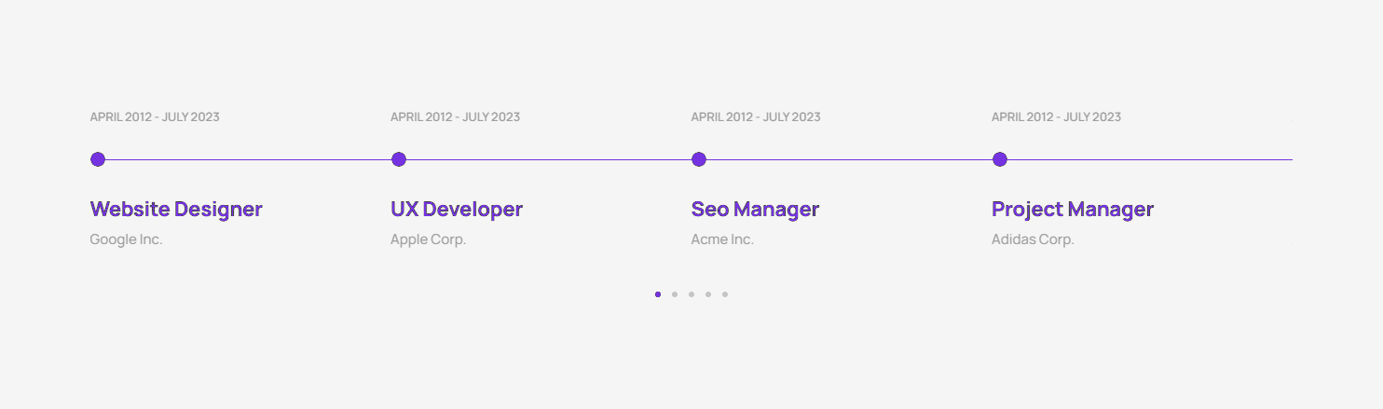Click the timeline dot above UX Developer

pos(399,159)
